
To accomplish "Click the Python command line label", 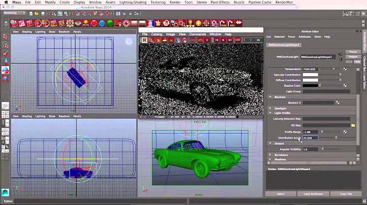I will [8, 201].
